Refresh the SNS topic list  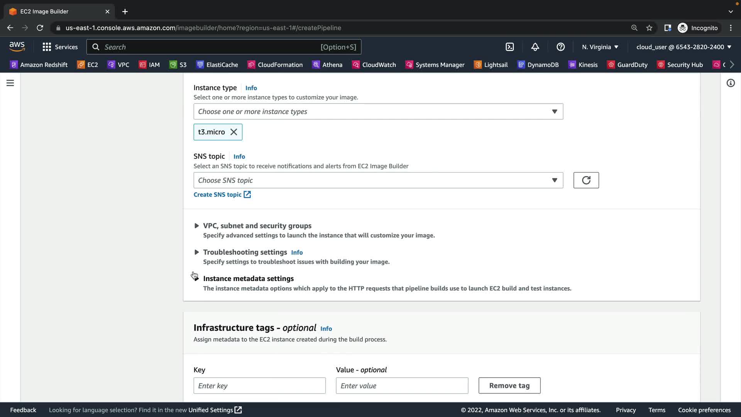point(586,180)
